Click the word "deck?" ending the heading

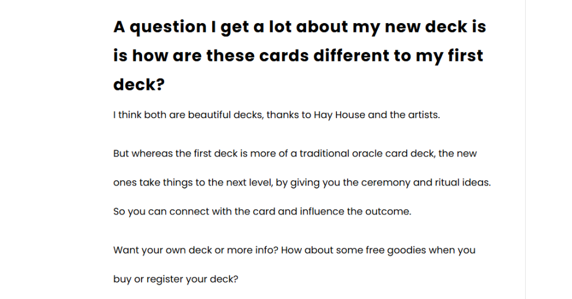click(139, 84)
